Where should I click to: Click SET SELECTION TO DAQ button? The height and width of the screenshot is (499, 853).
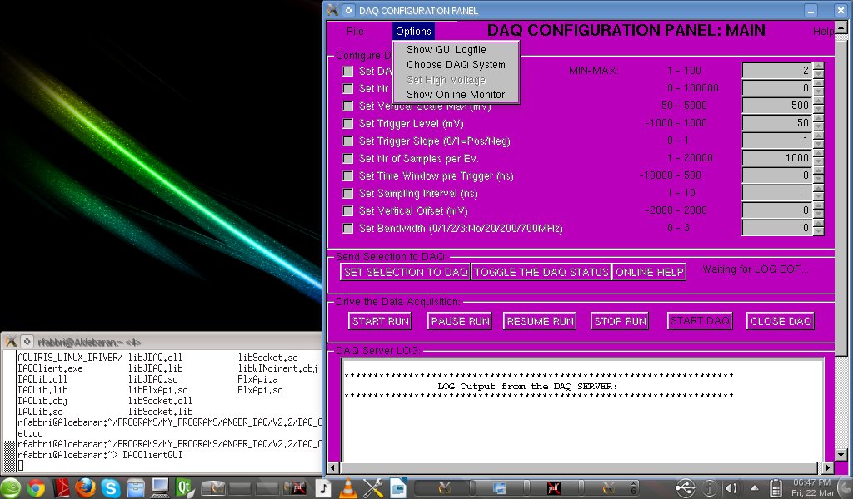pos(406,273)
